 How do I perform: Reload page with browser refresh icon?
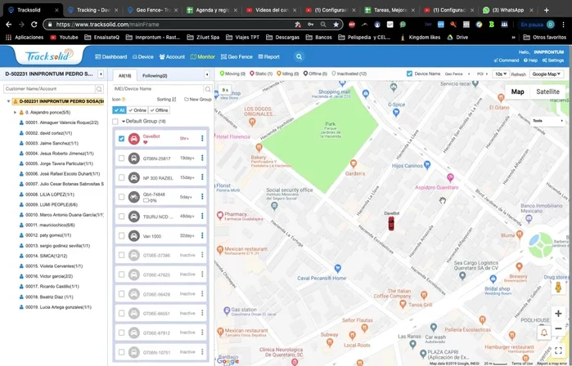coord(34,25)
